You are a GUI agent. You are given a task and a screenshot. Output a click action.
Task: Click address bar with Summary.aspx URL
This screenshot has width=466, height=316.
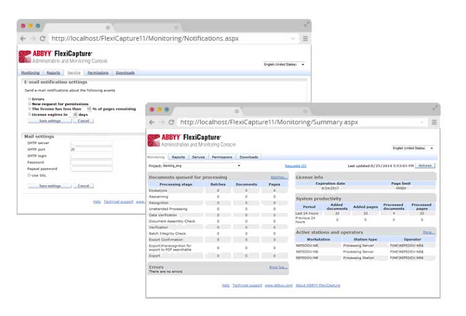pos(303,122)
